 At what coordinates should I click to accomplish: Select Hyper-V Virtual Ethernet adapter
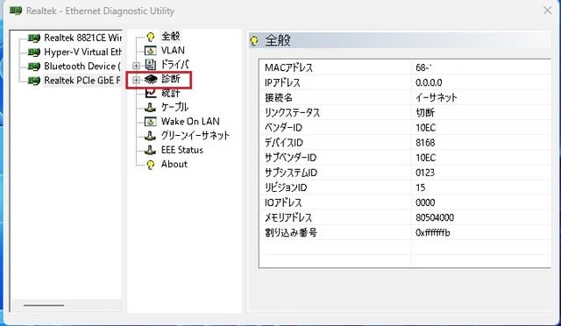[x=82, y=52]
